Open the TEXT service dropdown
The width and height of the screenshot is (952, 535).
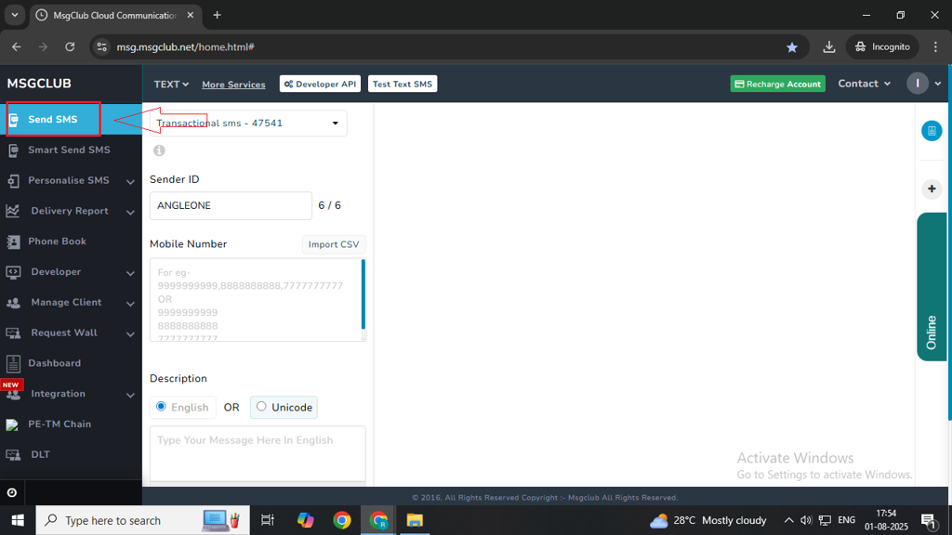(171, 85)
